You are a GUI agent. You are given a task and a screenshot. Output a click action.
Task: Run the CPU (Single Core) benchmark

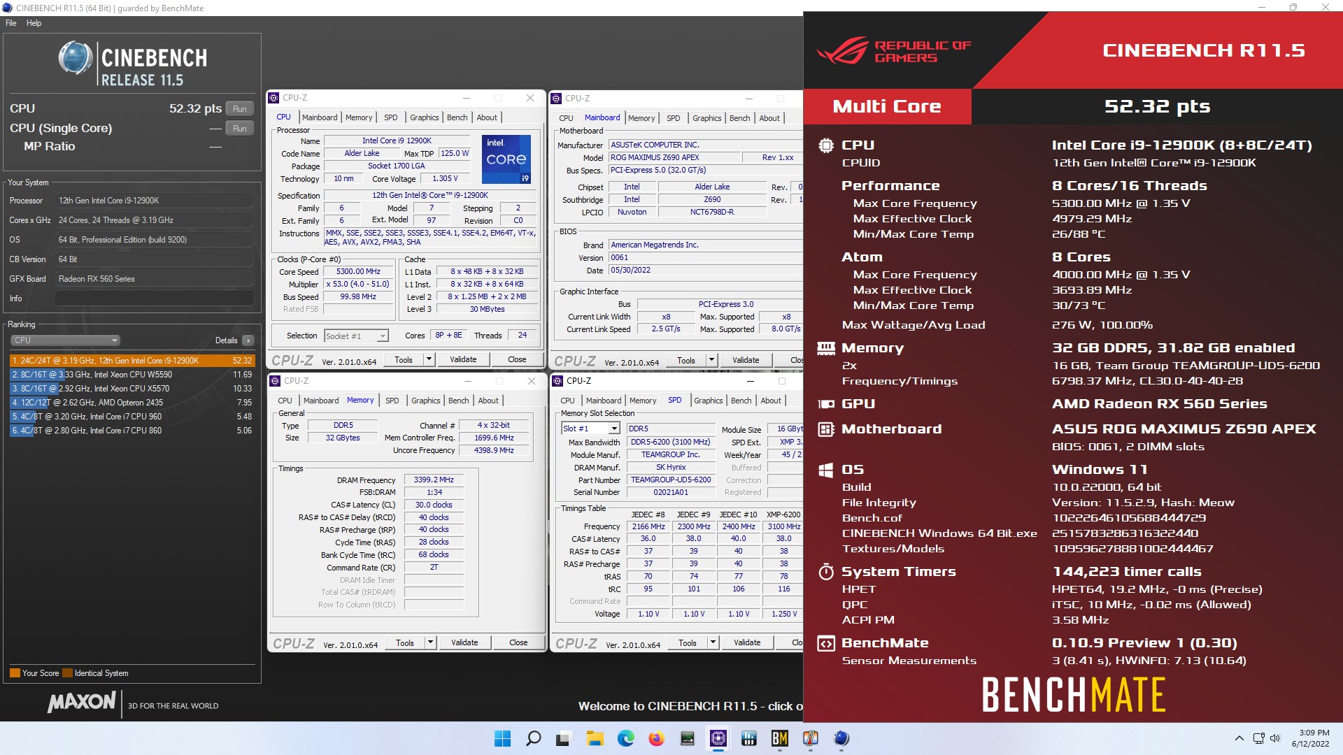pyautogui.click(x=240, y=129)
